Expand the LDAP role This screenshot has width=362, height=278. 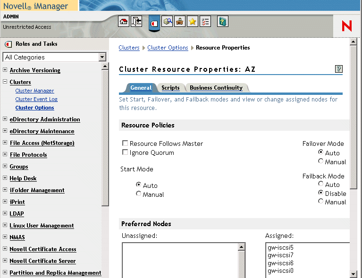[5, 213]
